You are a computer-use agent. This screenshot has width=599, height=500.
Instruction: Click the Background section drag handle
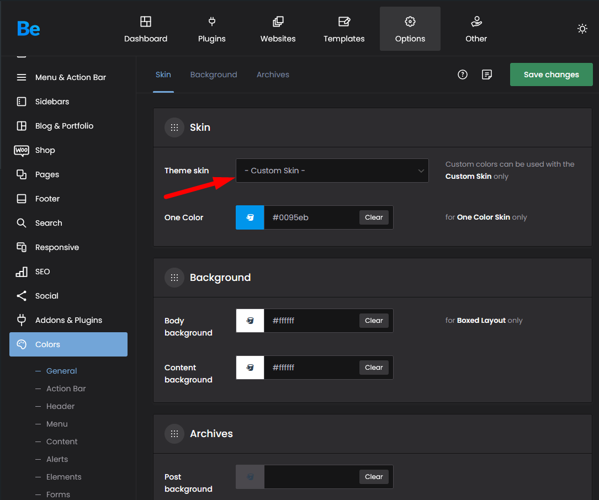[174, 277]
